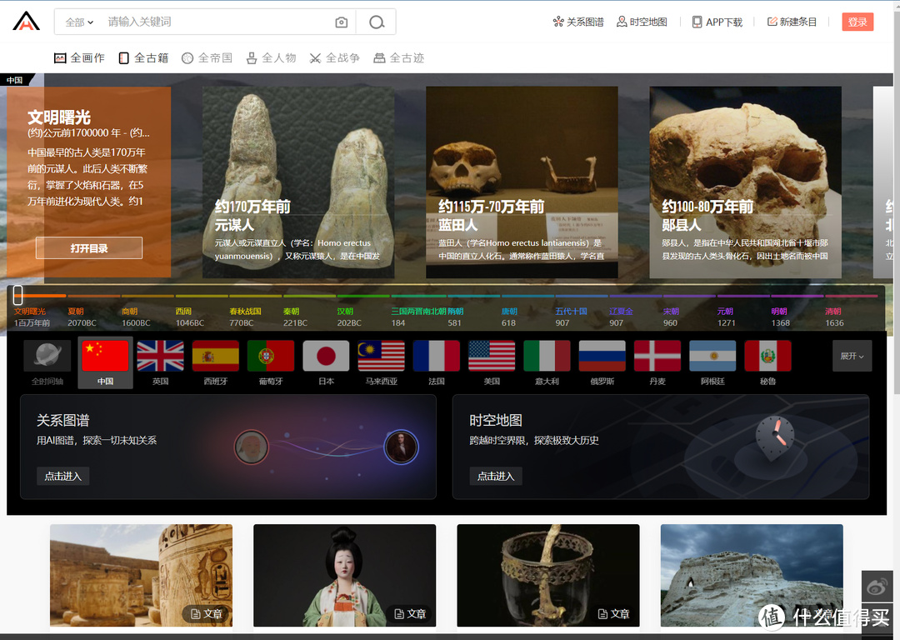Viewport: 900px width, 640px height.
Task: Jump to 清朝 1636 on the timeline
Action: (834, 317)
